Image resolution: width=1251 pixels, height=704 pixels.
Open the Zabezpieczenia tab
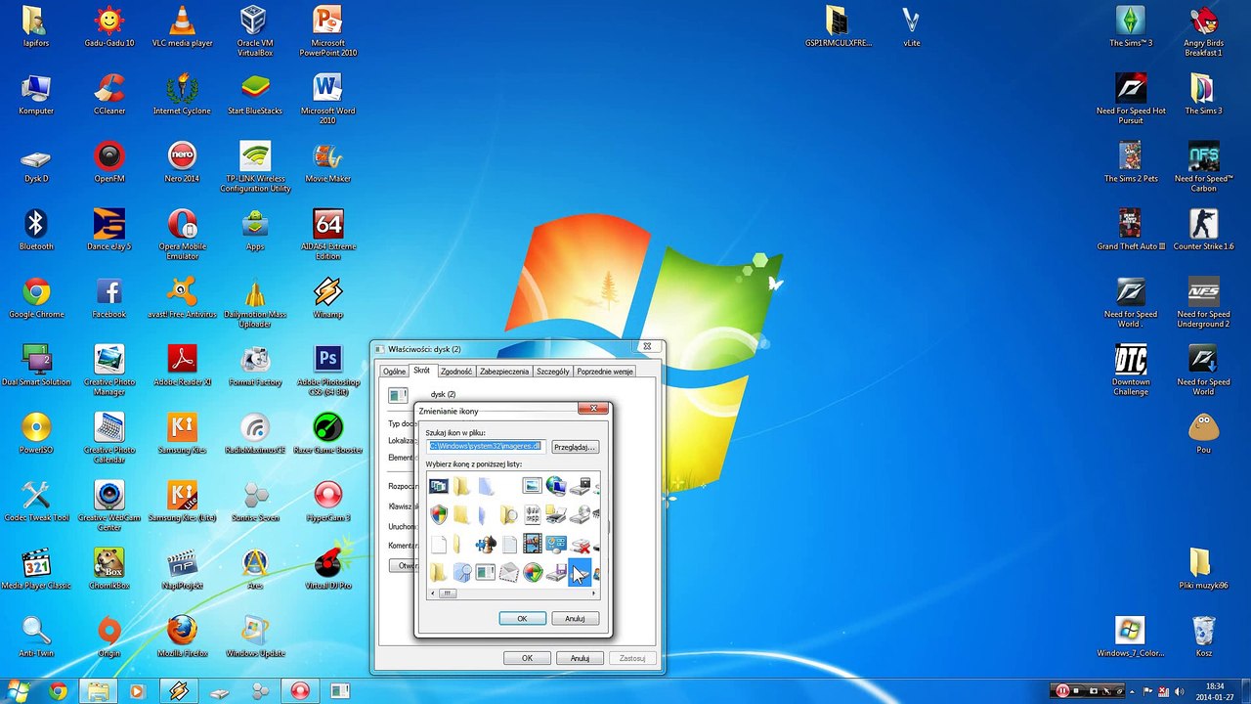coord(504,372)
